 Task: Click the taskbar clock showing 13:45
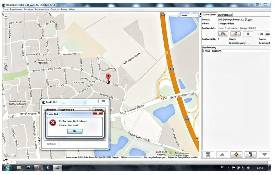point(260,168)
